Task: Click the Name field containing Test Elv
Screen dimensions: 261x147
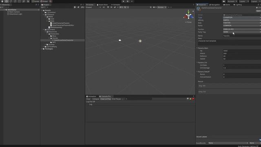Action: pyautogui.click(x=242, y=36)
